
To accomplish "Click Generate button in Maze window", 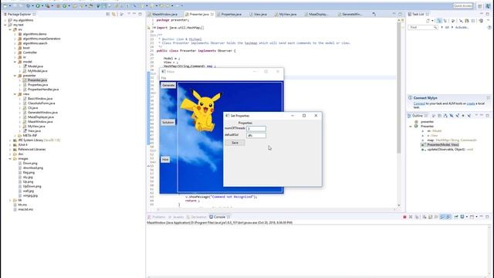I will coord(168,85).
